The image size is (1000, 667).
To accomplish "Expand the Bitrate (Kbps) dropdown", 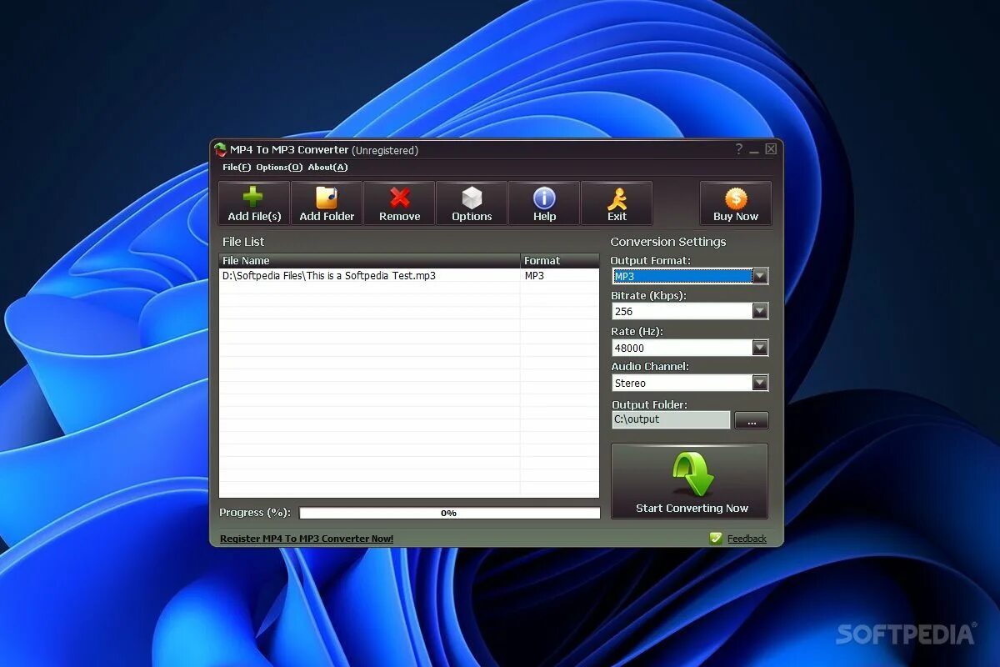I will [760, 311].
